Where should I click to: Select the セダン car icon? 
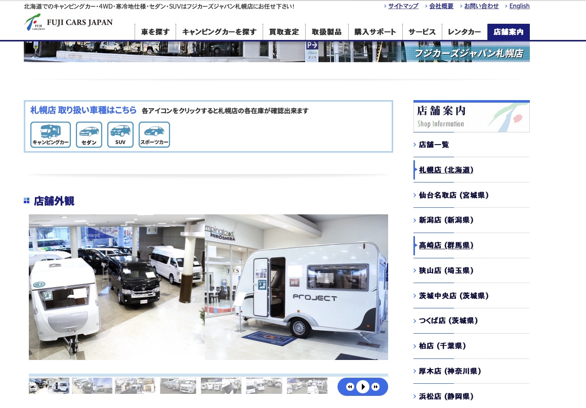click(x=89, y=134)
